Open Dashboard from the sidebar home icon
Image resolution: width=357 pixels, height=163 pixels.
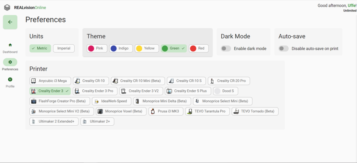10,45
